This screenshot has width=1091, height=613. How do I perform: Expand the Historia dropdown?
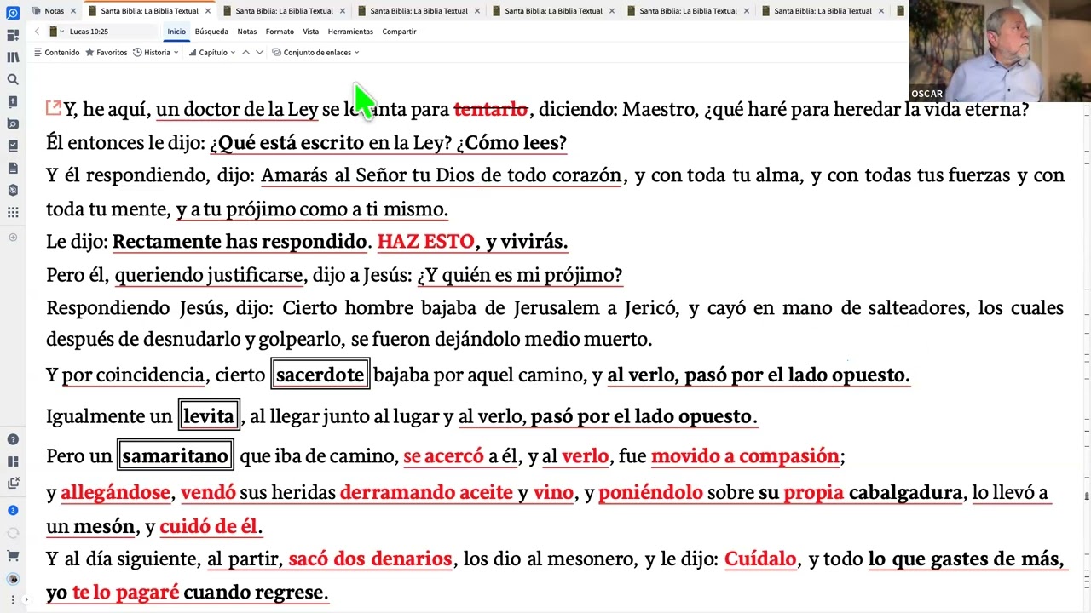pos(156,53)
